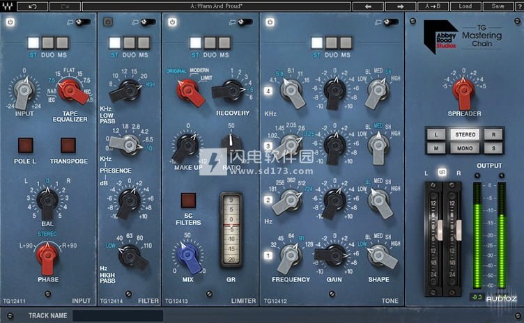Click the redo arrow button
The height and width of the screenshot is (323, 524).
tap(65, 6)
